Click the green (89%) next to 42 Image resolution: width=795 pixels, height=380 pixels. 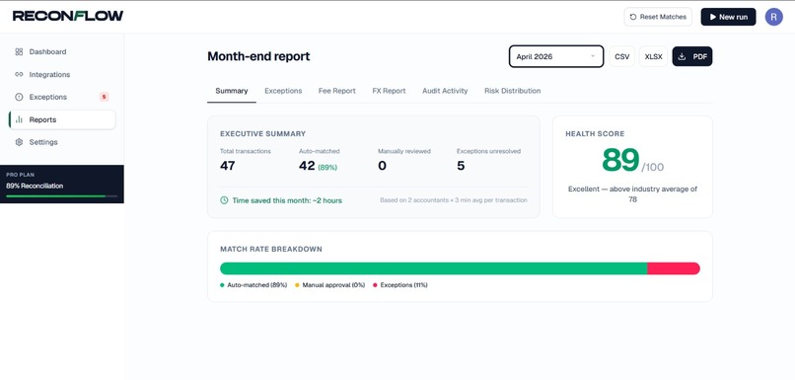[x=327, y=167]
